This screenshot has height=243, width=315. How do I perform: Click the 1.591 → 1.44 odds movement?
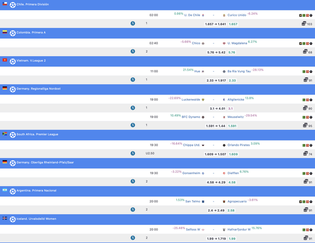point(216,126)
